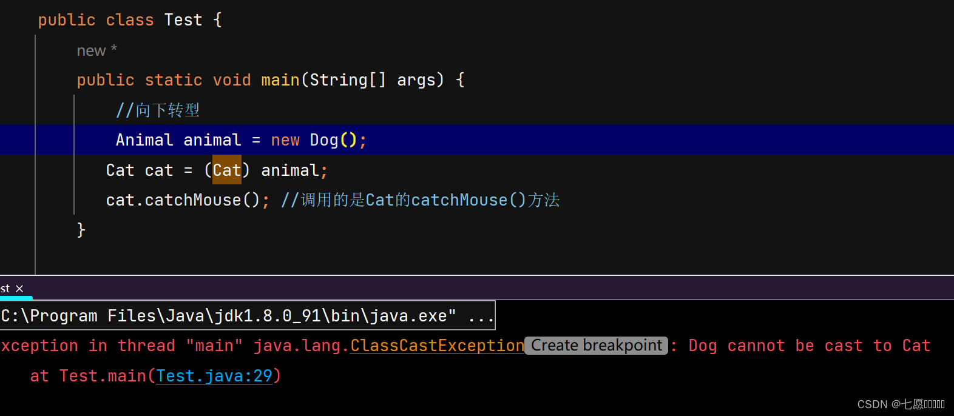This screenshot has width=954, height=416.
Task: Click the ClassCastException link in console
Action: pos(438,346)
